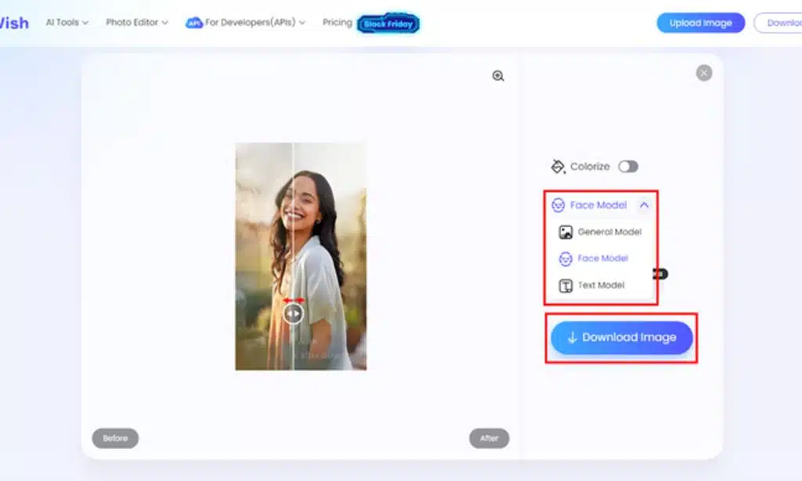Image resolution: width=802 pixels, height=481 pixels.
Task: Click the Black Friday badge link
Action: [389, 24]
